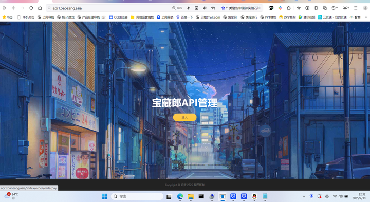
Task: Open the 天猫tmall.com bookmark
Action: [208, 17]
